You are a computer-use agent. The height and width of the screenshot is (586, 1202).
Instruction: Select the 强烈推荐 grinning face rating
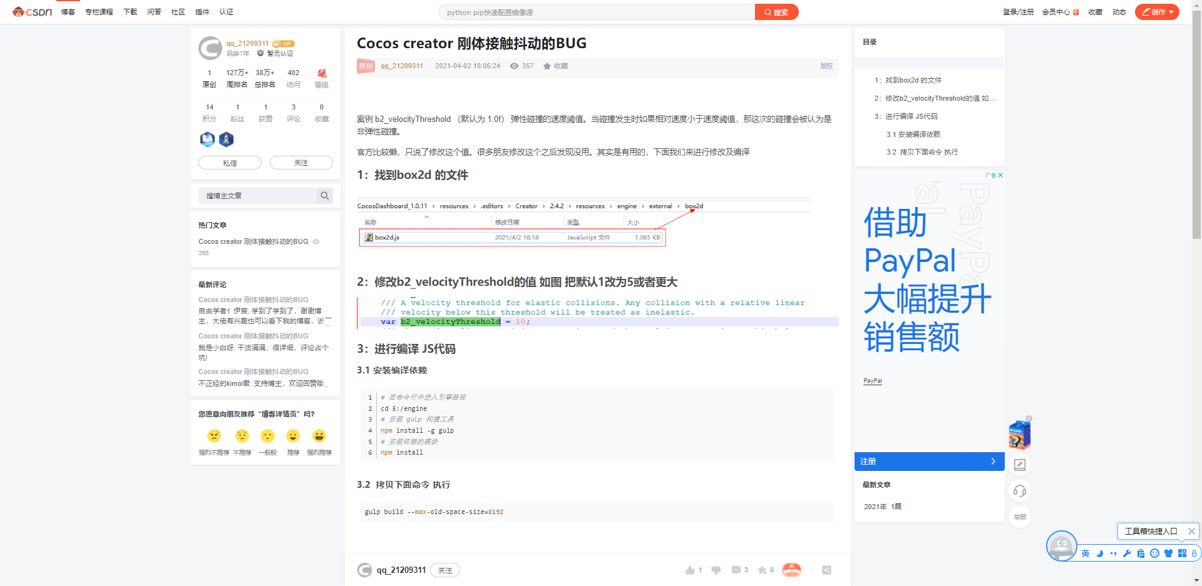319,436
